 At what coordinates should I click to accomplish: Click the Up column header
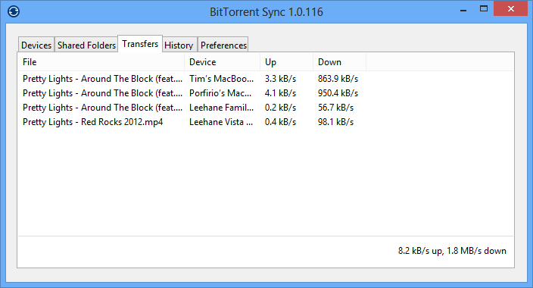click(286, 62)
